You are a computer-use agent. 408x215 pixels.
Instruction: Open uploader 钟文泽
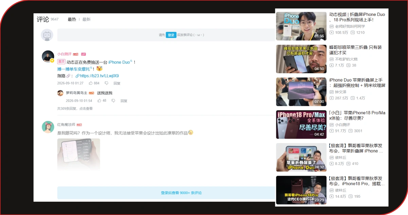coord(340,92)
